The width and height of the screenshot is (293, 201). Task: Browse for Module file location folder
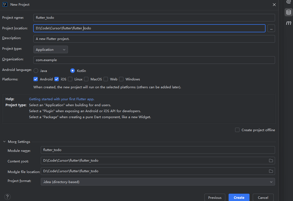click(271, 171)
